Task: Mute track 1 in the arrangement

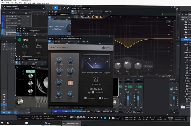Action: [7, 16]
